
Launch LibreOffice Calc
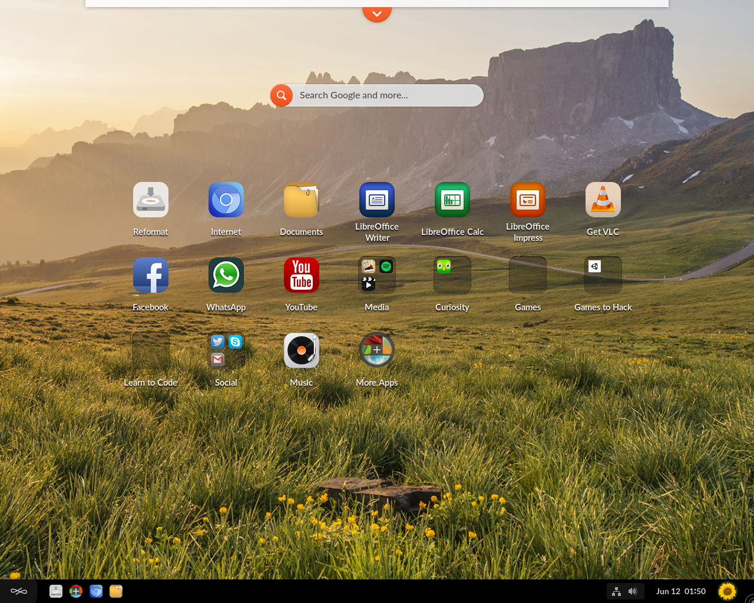click(452, 200)
